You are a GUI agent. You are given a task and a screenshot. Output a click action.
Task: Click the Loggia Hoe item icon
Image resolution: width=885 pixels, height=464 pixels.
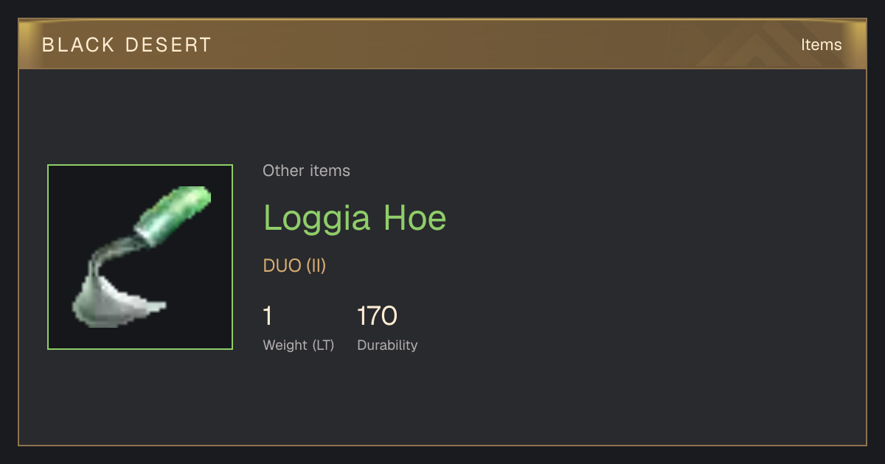pos(140,257)
